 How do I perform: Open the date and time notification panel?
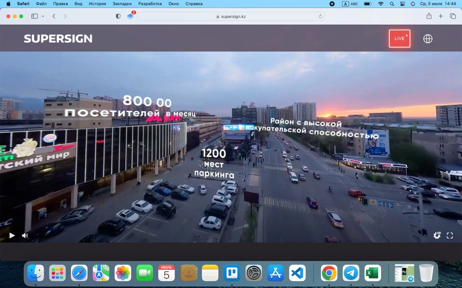pos(438,4)
